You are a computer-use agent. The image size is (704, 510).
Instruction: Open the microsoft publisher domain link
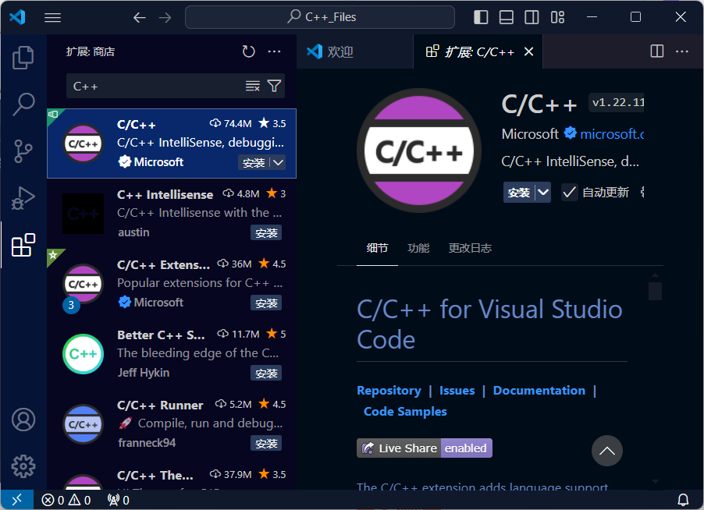pyautogui.click(x=612, y=133)
